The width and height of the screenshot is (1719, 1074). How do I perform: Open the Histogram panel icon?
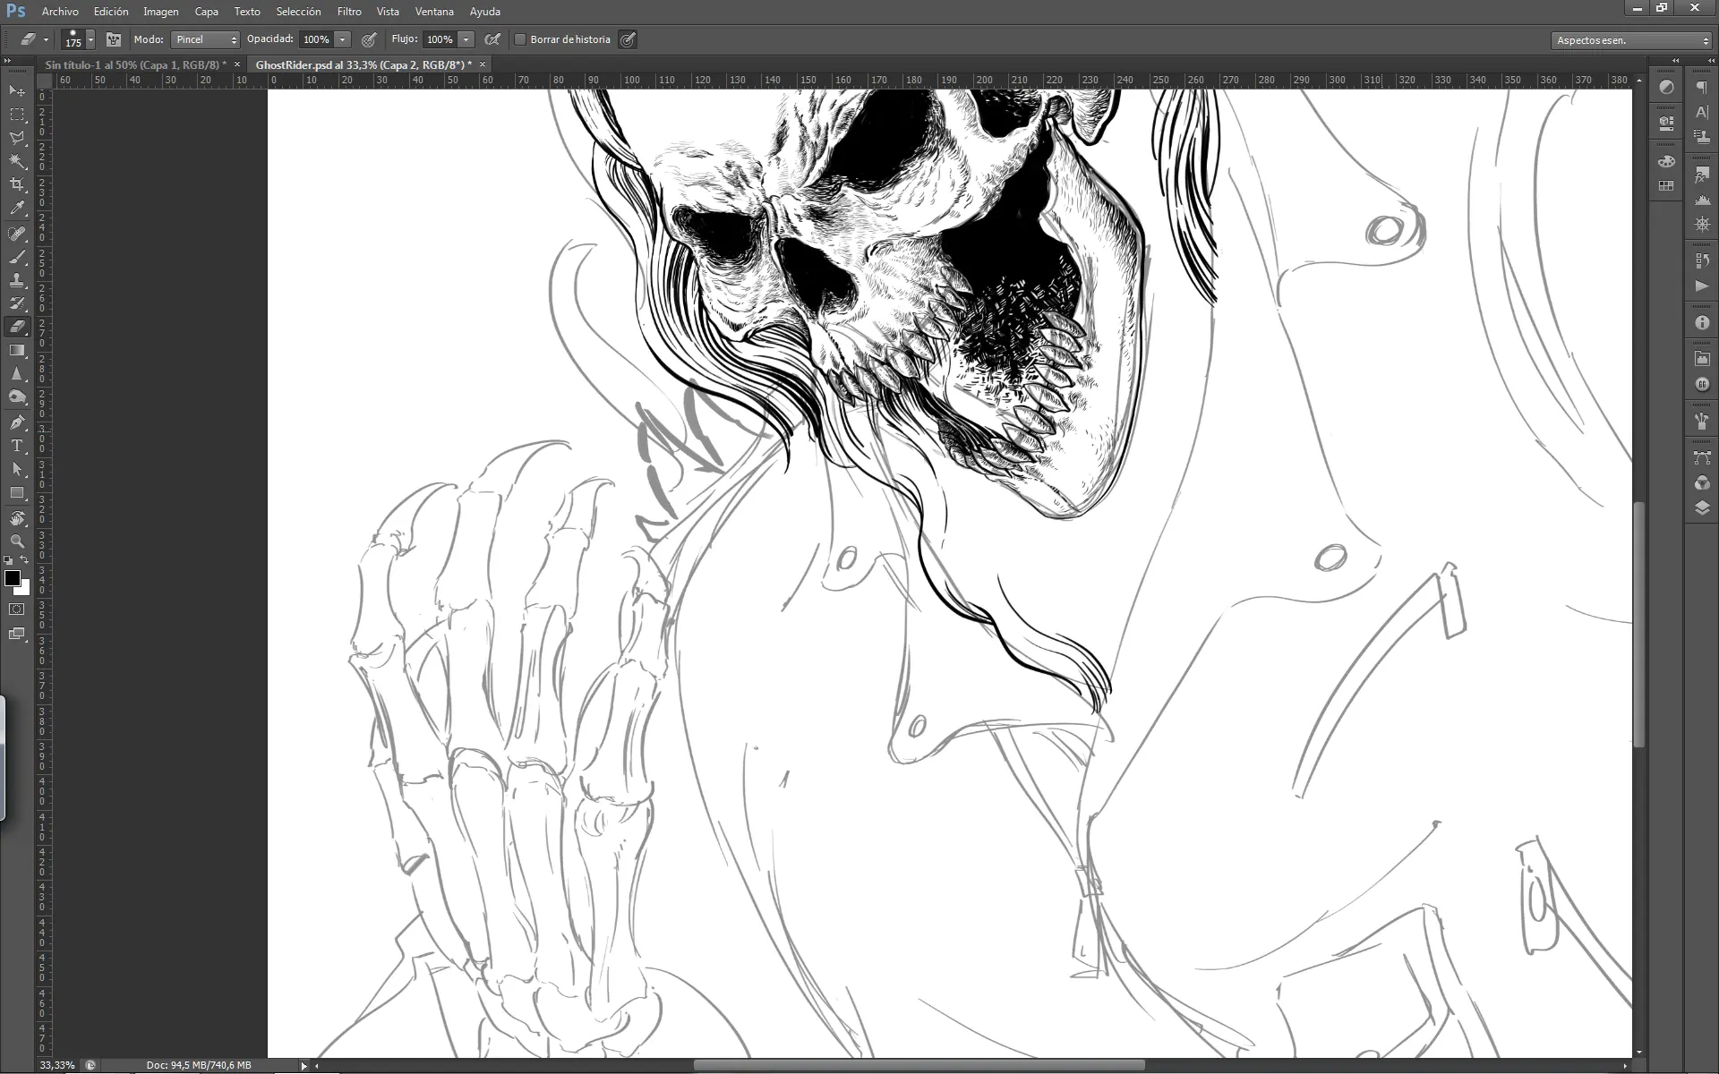pos(1702,199)
